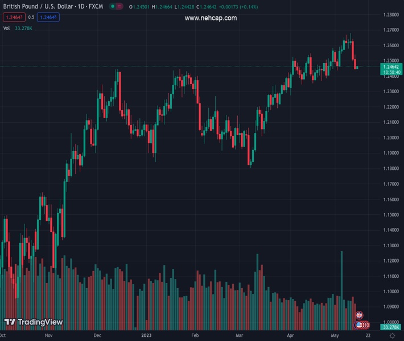The width and height of the screenshot is (404, 341).
Task: Click the Vol indicator legend label
Action: click(7, 28)
